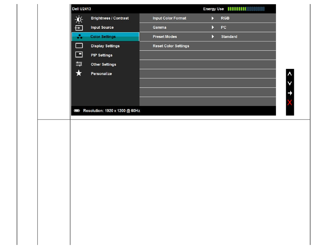Click Reset Color Settings
Viewport: 323px width, 249px height.
click(208, 46)
